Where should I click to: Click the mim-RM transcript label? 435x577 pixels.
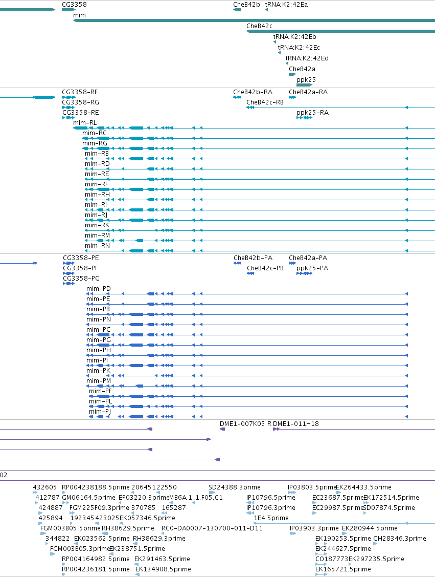coord(97,235)
